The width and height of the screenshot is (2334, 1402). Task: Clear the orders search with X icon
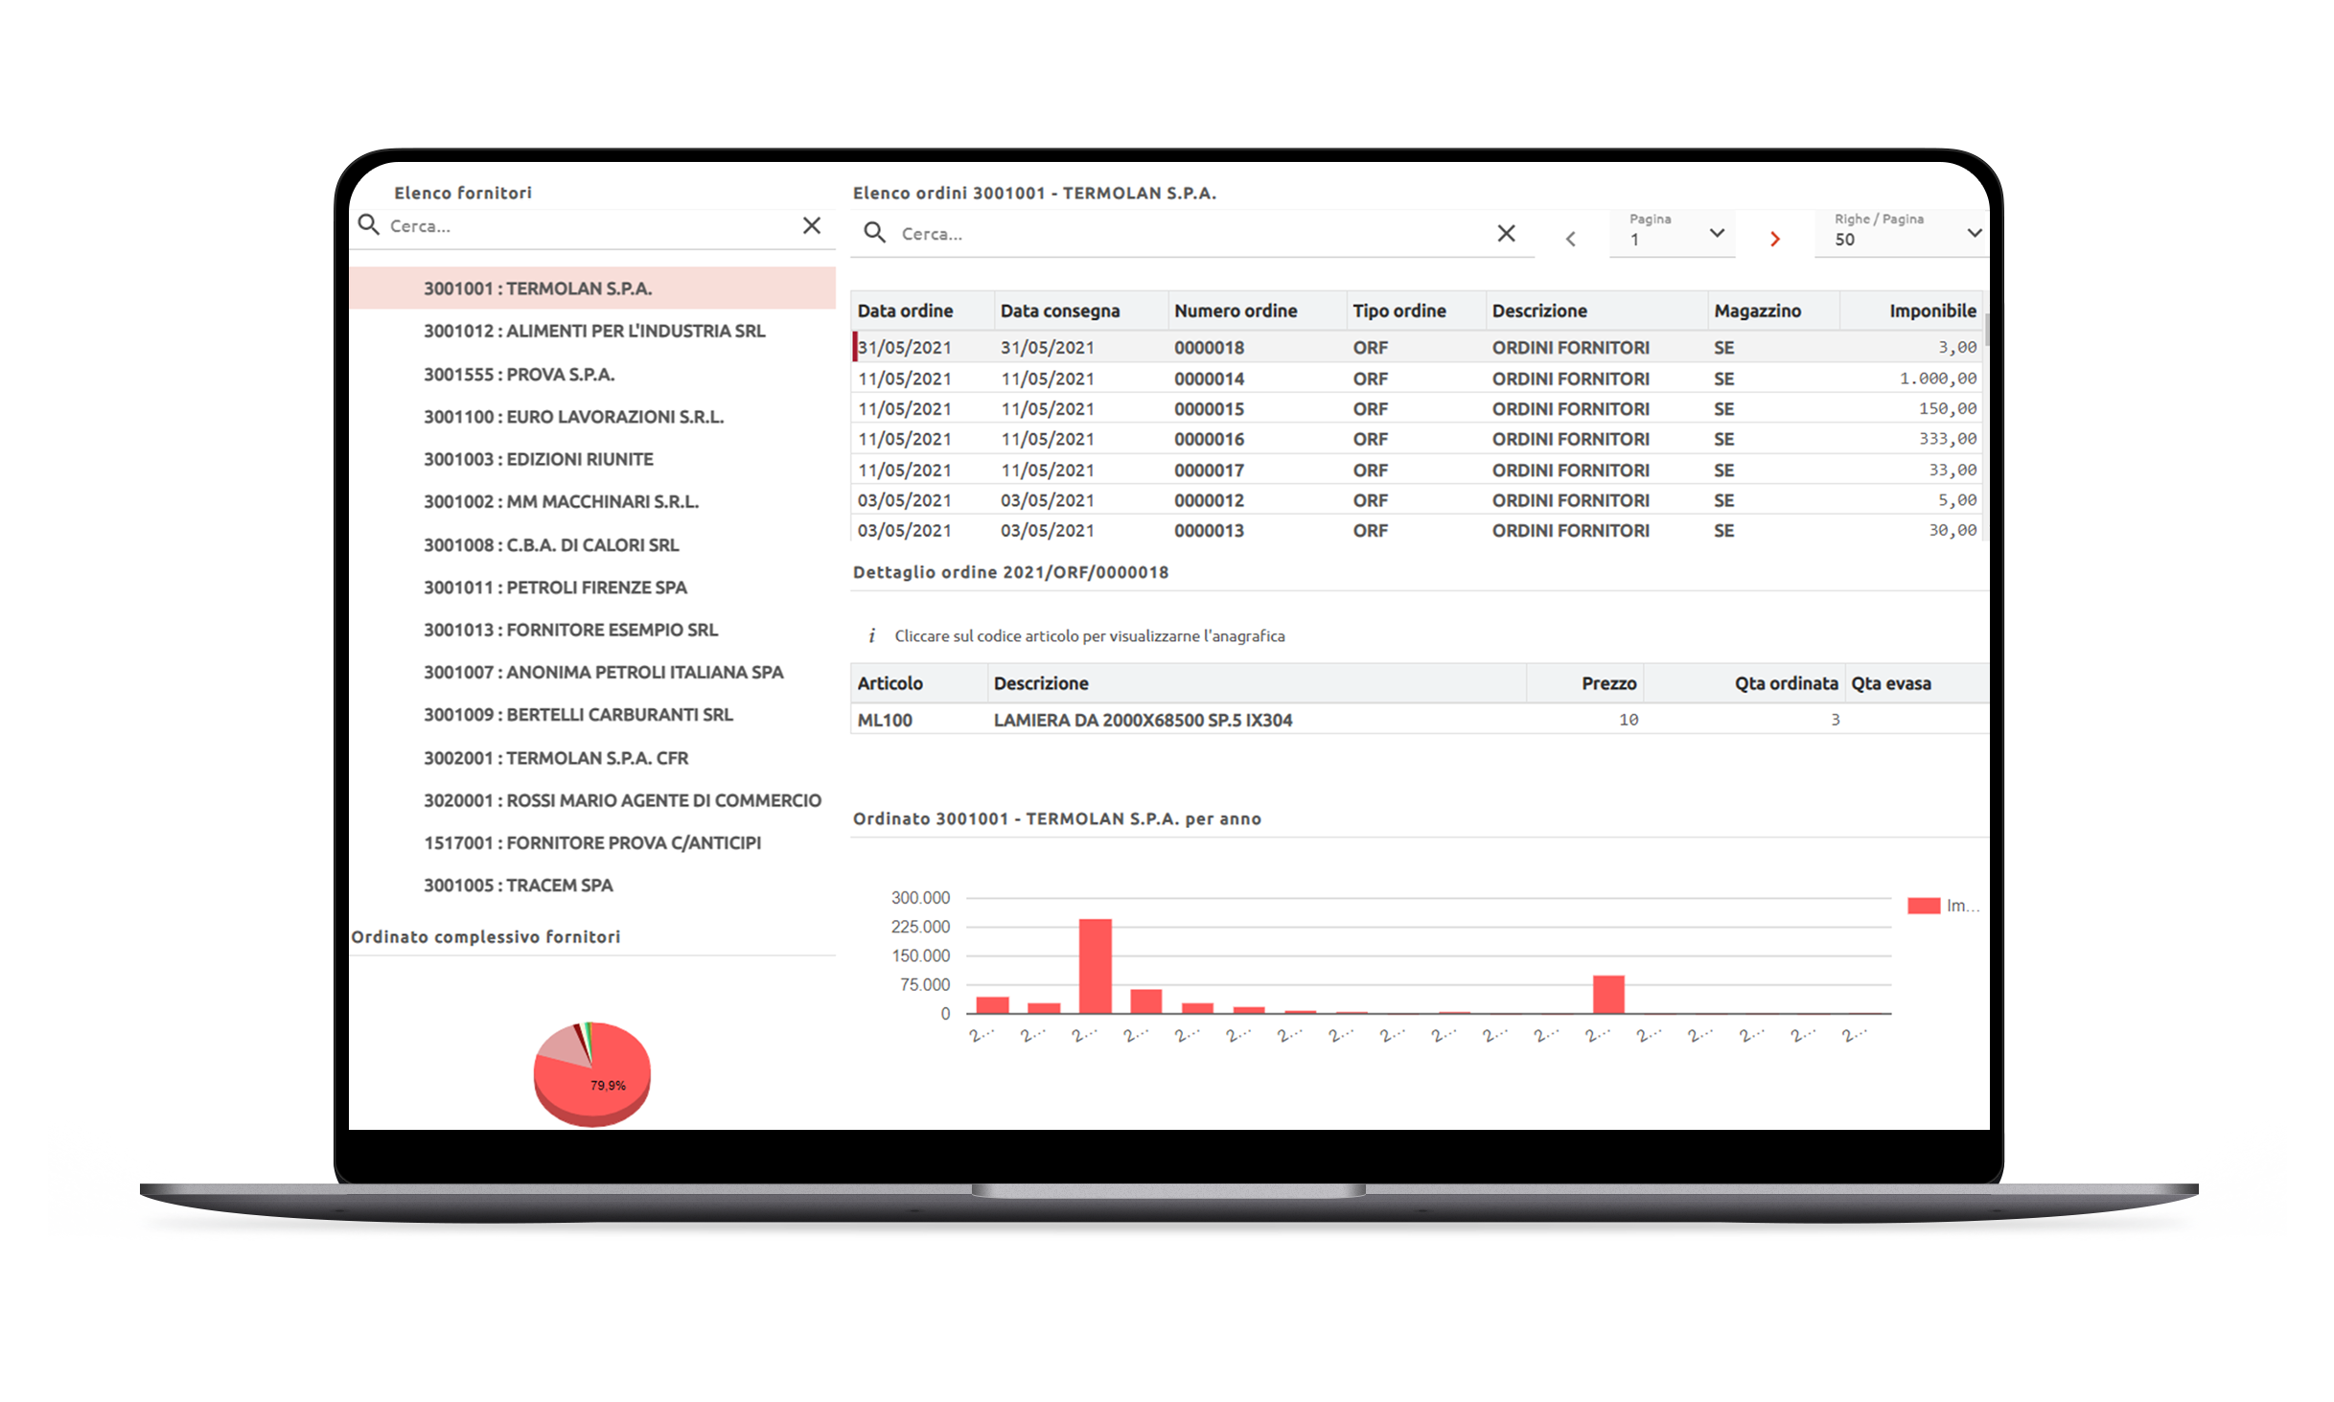1506,233
